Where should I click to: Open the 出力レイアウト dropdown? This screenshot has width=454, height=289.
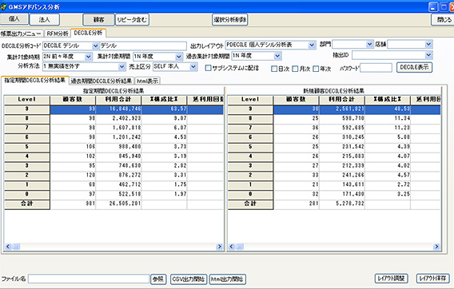click(312, 45)
